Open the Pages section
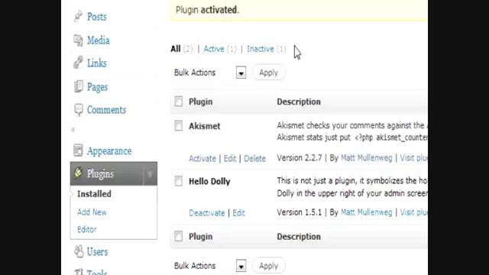 pyautogui.click(x=97, y=87)
